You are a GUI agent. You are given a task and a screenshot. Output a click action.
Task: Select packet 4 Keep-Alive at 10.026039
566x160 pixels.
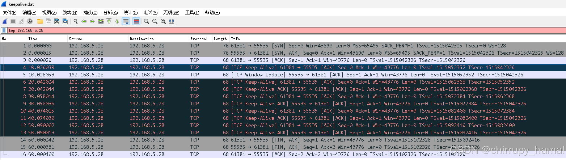click(283, 67)
